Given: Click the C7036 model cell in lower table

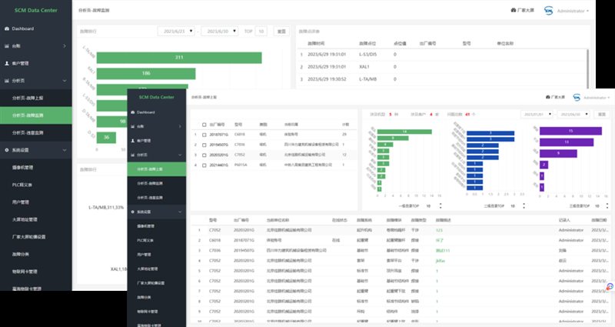Looking at the screenshot, I should pyautogui.click(x=214, y=251).
